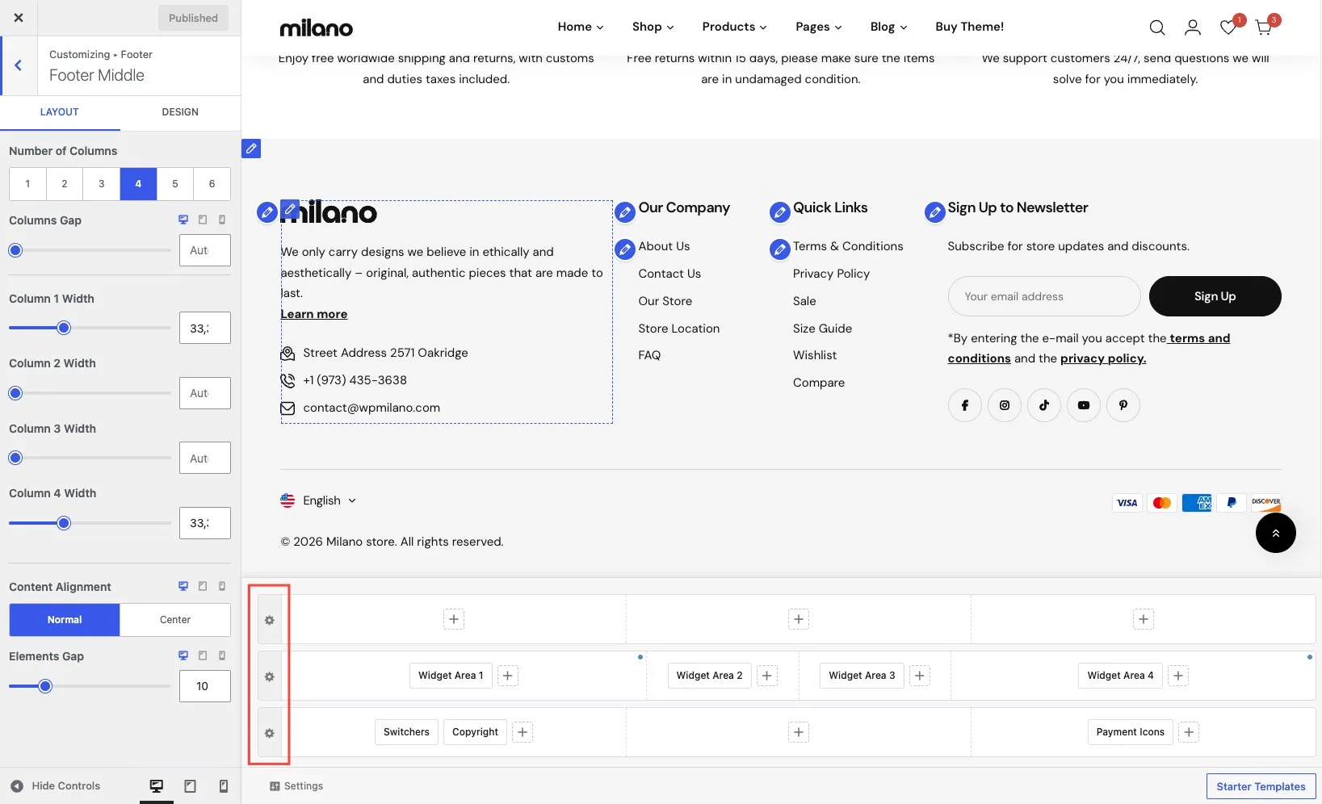Image resolution: width=1322 pixels, height=804 pixels.
Task: Open the user account icon in the header
Action: 1192,27
